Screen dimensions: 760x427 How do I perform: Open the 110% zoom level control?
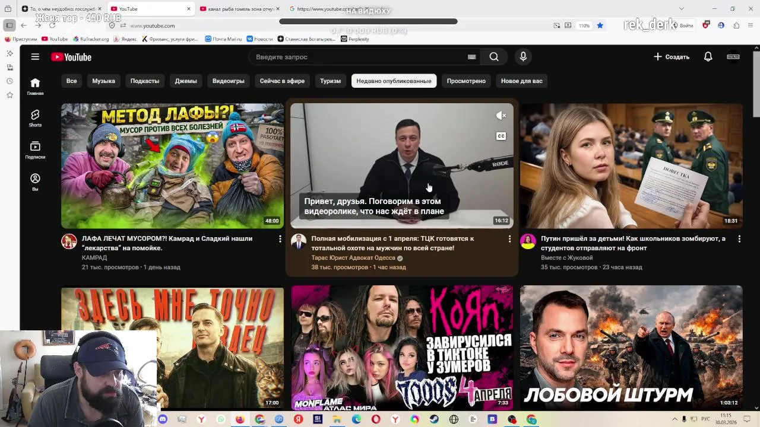[584, 26]
